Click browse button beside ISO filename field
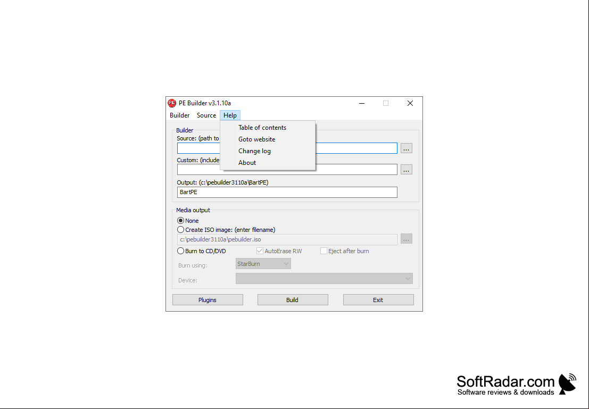589x409 pixels. tap(406, 239)
